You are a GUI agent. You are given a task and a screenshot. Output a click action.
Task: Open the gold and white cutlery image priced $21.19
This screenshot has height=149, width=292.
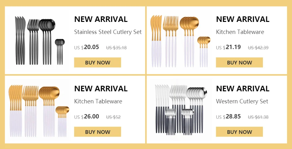tap(181, 41)
